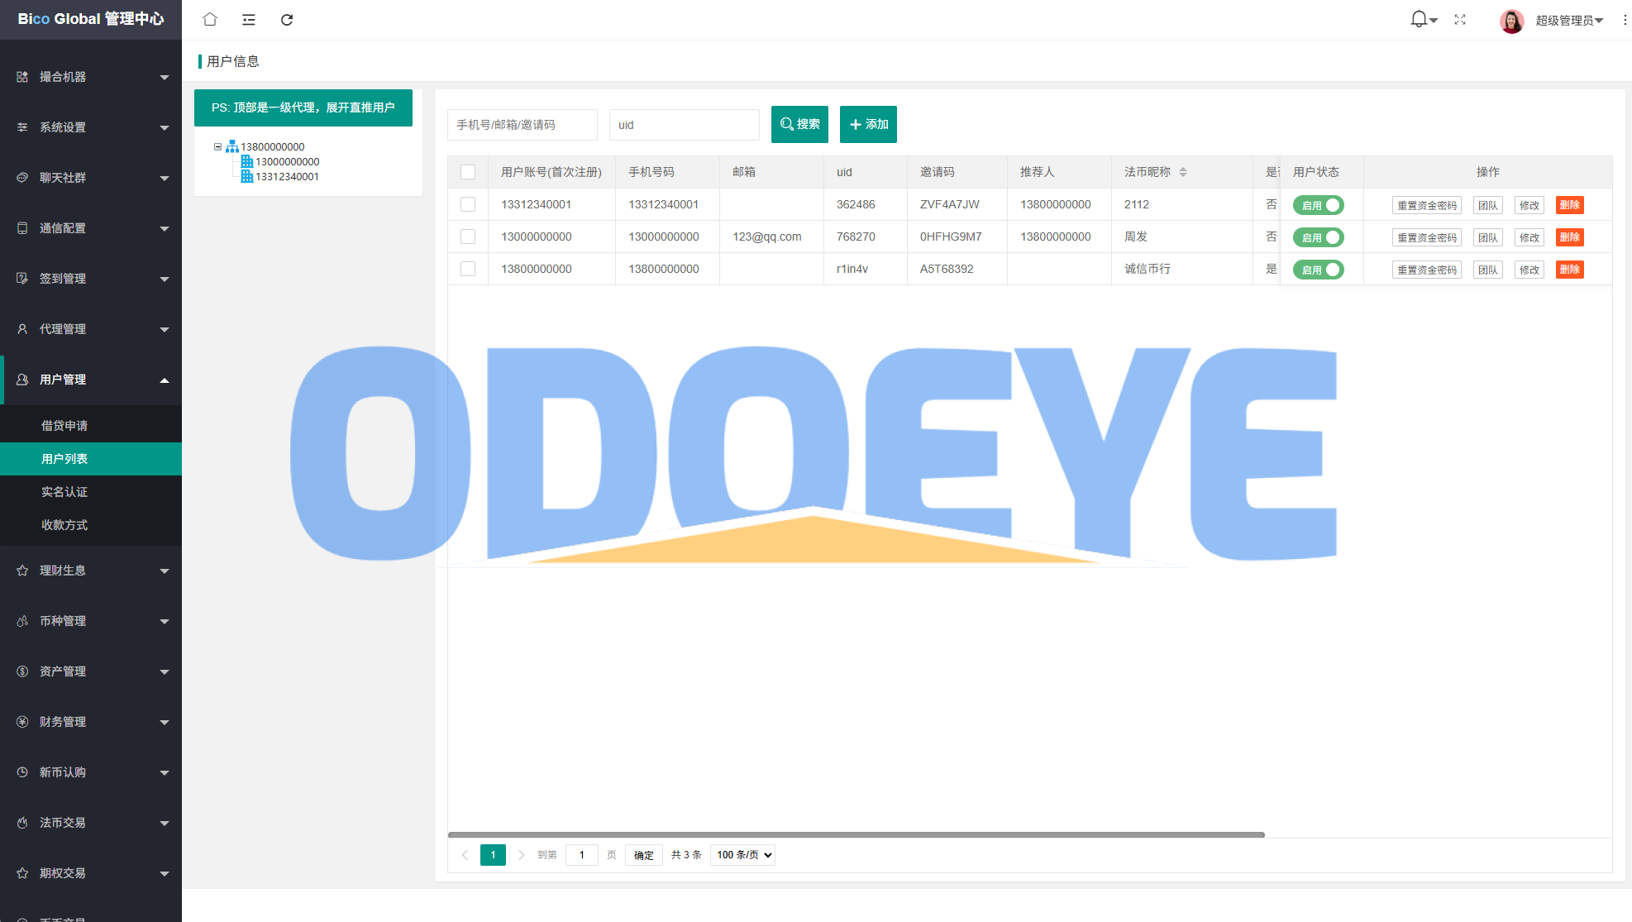This screenshot has height=922, width=1632.
Task: Collapse the 13800000000 tree node
Action: [x=217, y=146]
